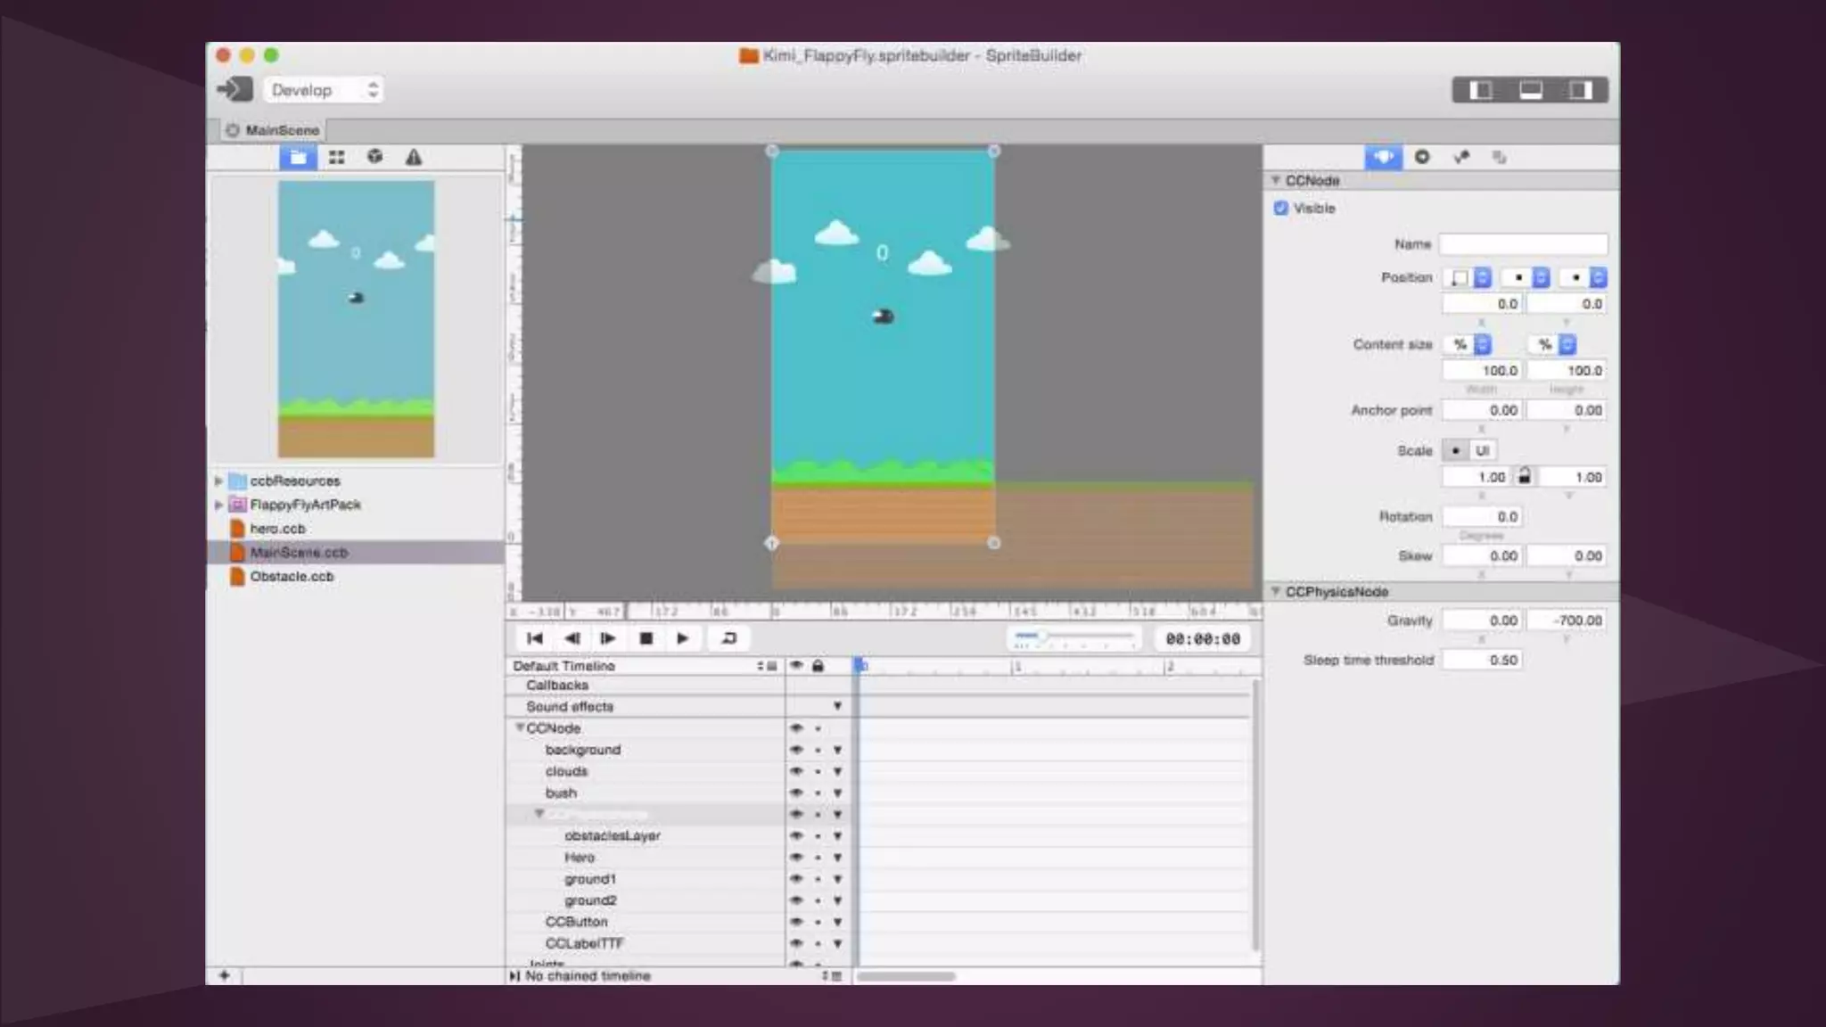Viewport: 1826px width, 1027px height.
Task: Toggle timeline loop playback
Action: [728, 638]
